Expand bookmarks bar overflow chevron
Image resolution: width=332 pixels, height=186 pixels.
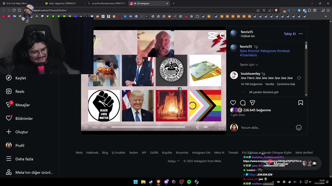pos(326,16)
